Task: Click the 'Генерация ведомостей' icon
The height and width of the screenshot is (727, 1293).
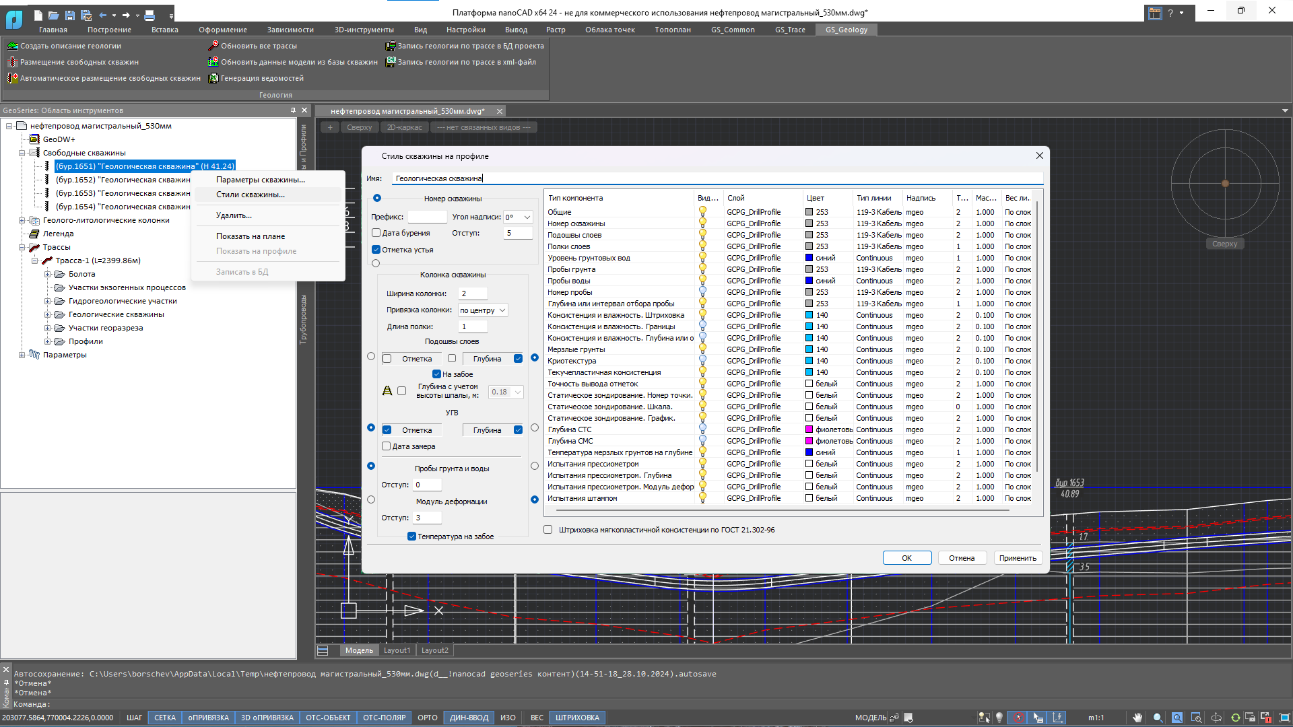Action: coord(213,78)
